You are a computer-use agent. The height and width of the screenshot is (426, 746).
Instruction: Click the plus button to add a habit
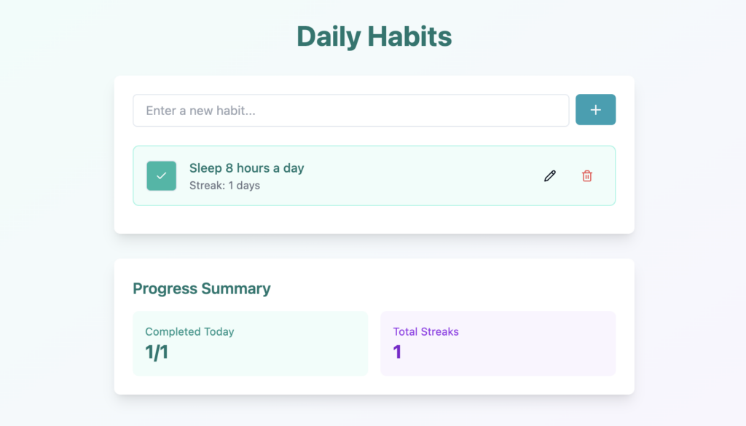595,109
